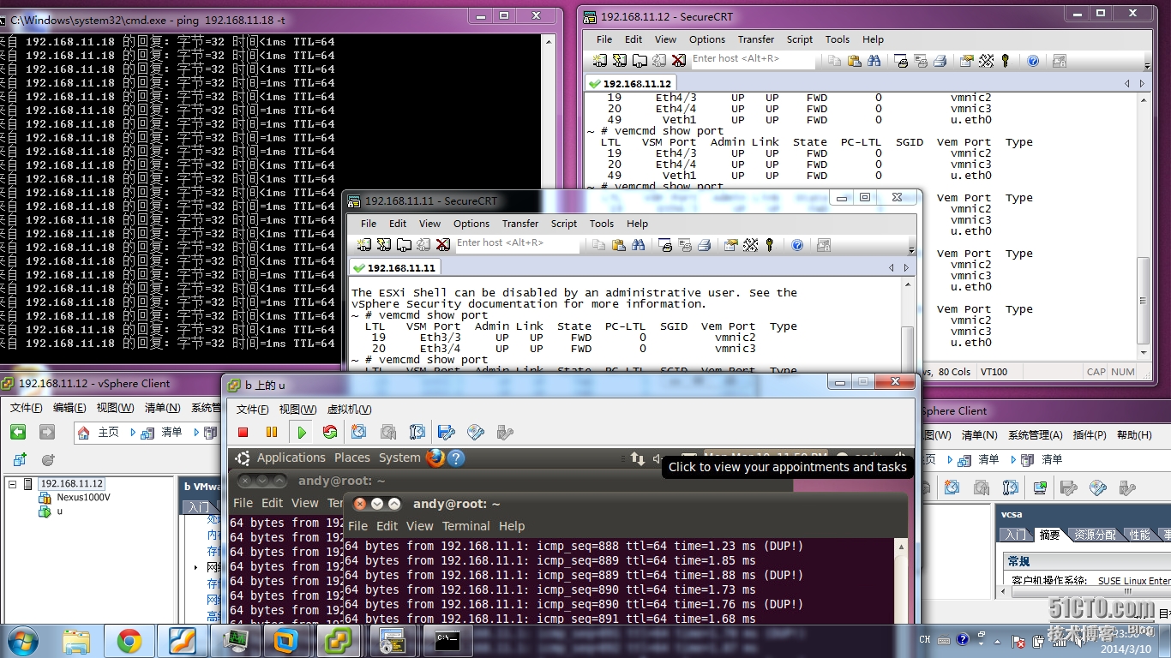Click Connect in Tab icon, 192.168.11.12 SecureCRT
1171x658 pixels.
pyautogui.click(x=640, y=61)
